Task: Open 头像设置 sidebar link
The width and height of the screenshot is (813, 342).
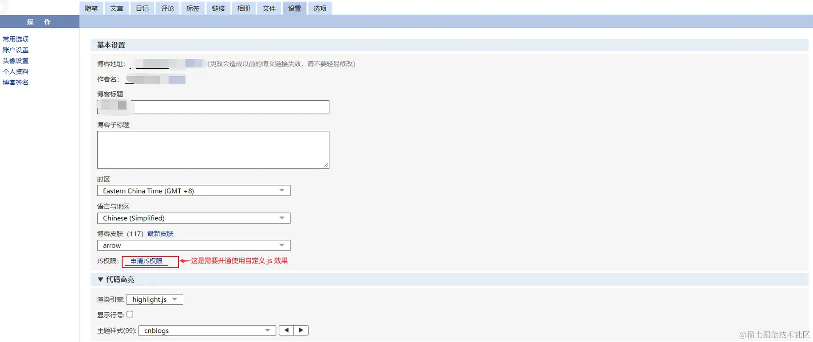Action: pyautogui.click(x=16, y=61)
